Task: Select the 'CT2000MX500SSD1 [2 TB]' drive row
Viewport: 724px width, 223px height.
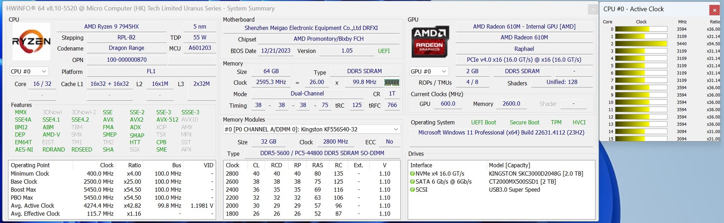Action: tap(501, 182)
